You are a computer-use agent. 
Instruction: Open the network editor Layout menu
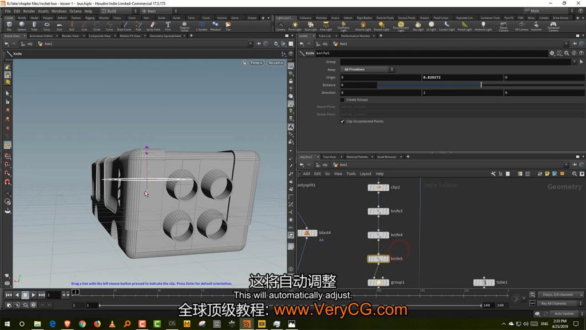pos(366,174)
